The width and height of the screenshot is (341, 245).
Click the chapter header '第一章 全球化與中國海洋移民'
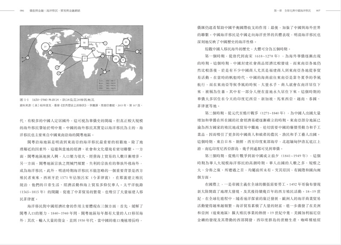coord(292,10)
